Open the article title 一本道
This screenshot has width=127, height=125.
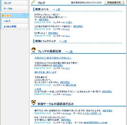click(38, 89)
